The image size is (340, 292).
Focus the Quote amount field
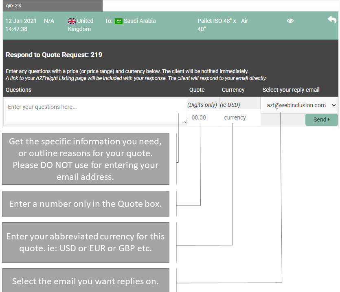coord(203,117)
